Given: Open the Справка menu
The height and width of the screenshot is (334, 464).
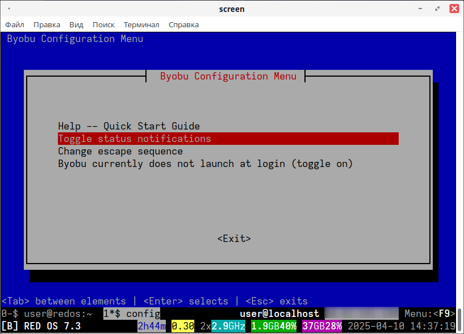Looking at the screenshot, I should point(184,24).
